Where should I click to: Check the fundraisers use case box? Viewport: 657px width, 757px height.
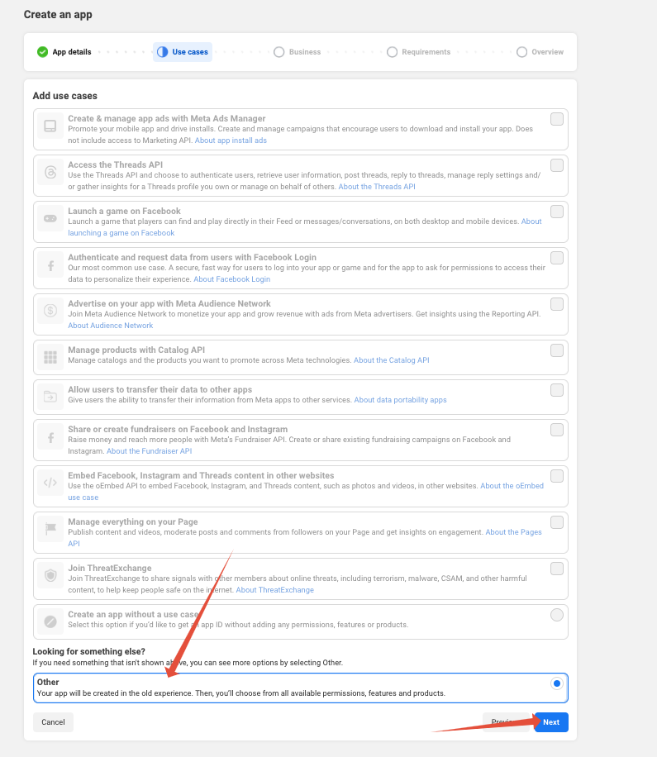557,430
